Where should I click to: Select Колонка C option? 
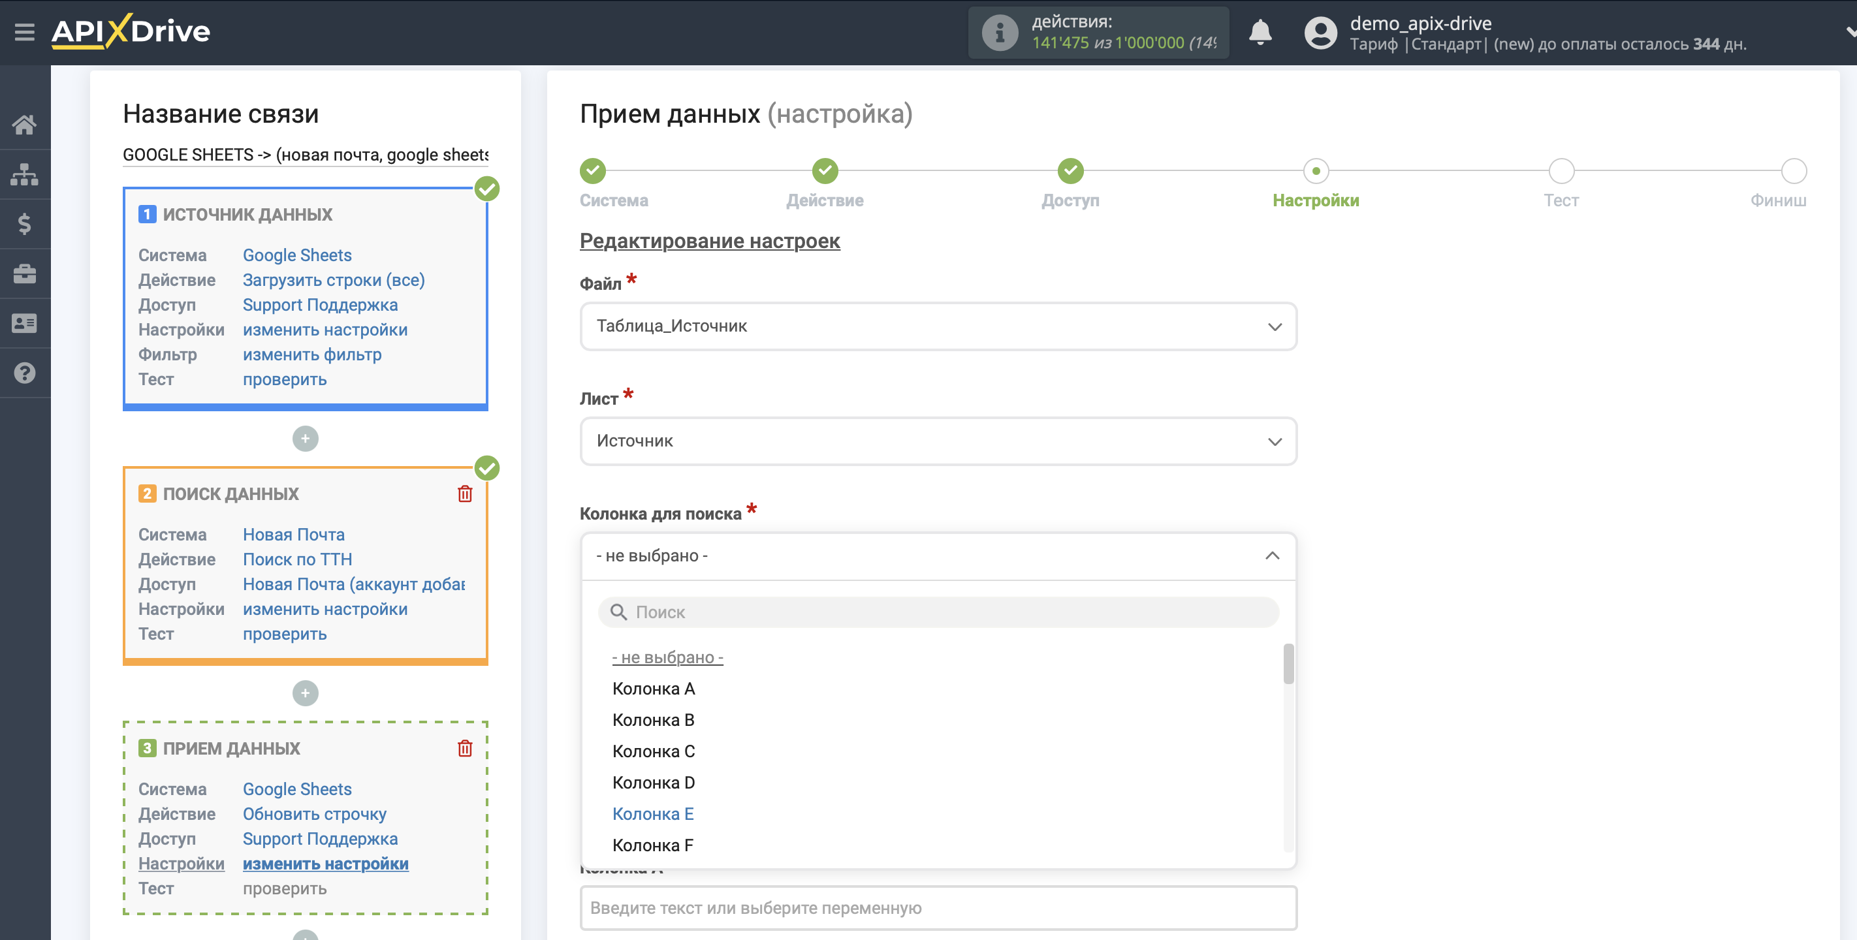point(653,751)
